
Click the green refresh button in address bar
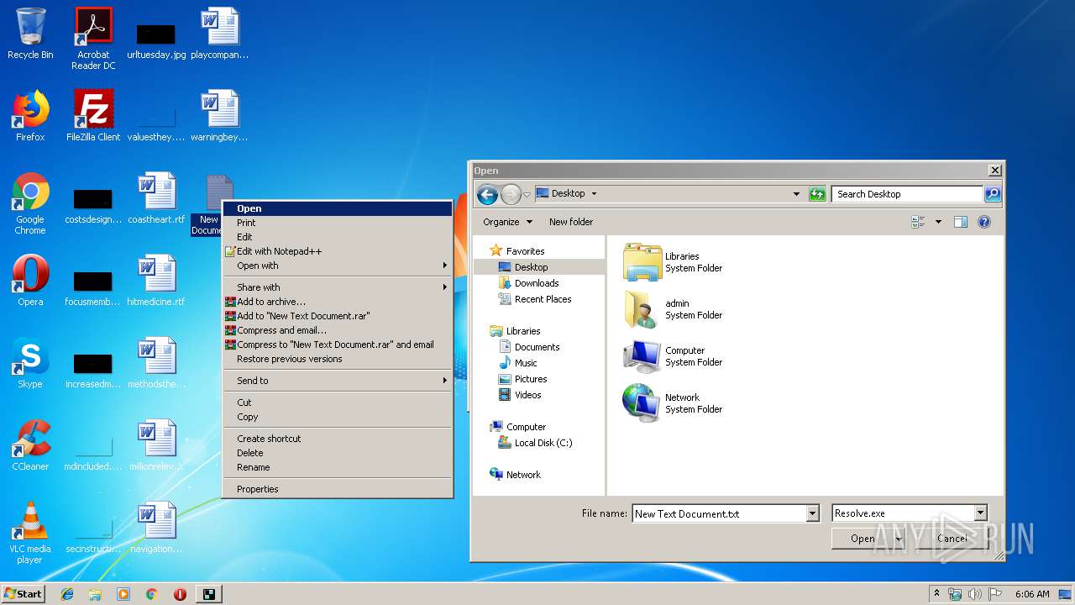pos(817,194)
